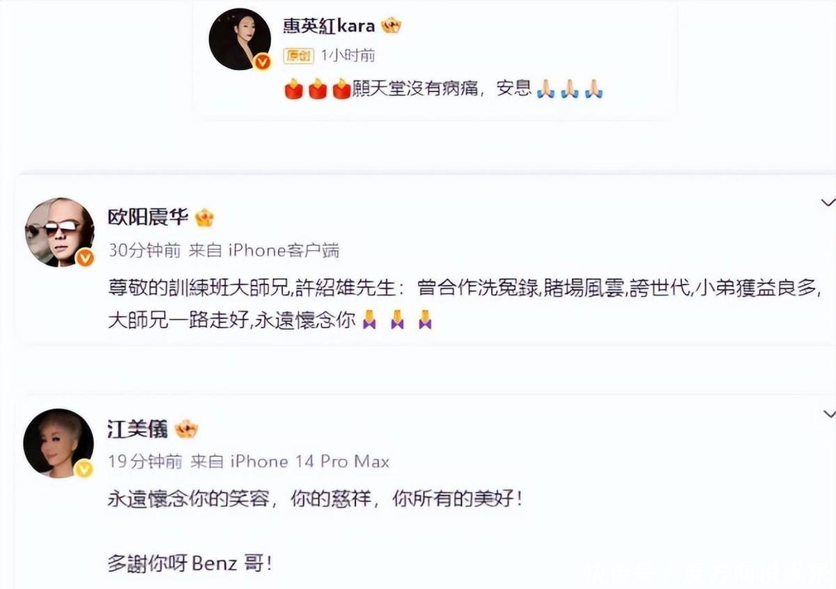The height and width of the screenshot is (589, 836).
Task: Click the iPhone 14 Pro Max source link
Action: [x=310, y=461]
